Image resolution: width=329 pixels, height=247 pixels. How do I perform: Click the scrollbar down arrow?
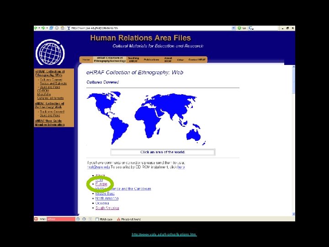click(x=293, y=214)
